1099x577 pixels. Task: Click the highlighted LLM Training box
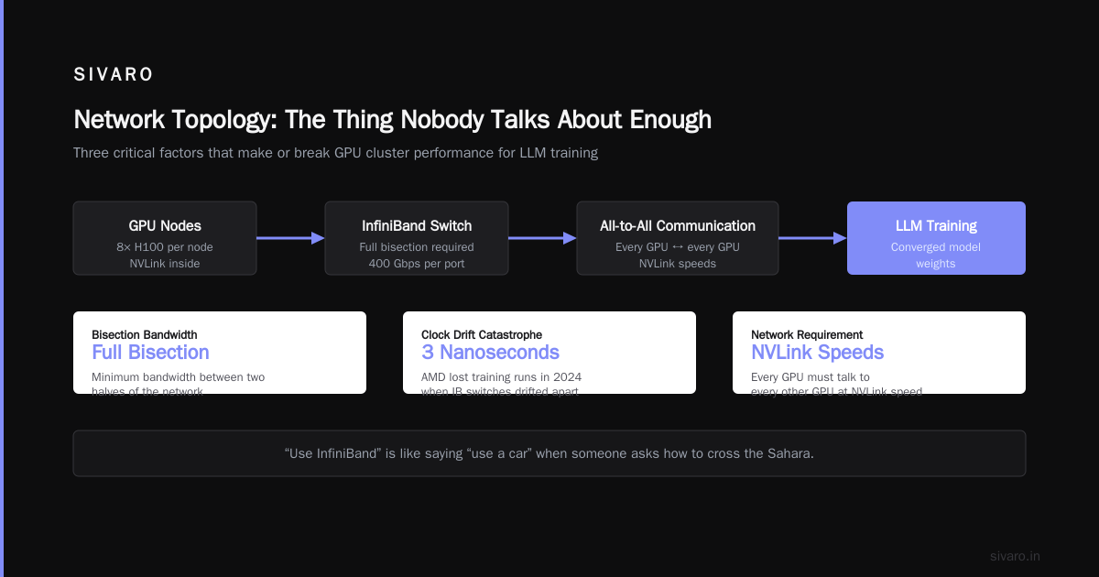pyautogui.click(x=936, y=238)
